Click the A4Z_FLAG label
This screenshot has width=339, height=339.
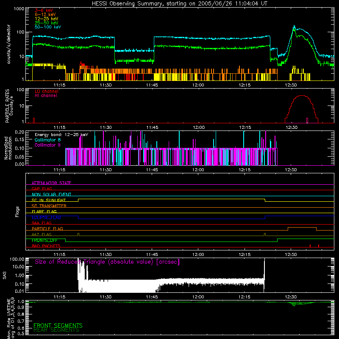[42, 234]
